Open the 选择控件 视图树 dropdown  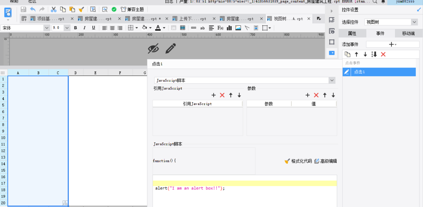tap(414, 22)
